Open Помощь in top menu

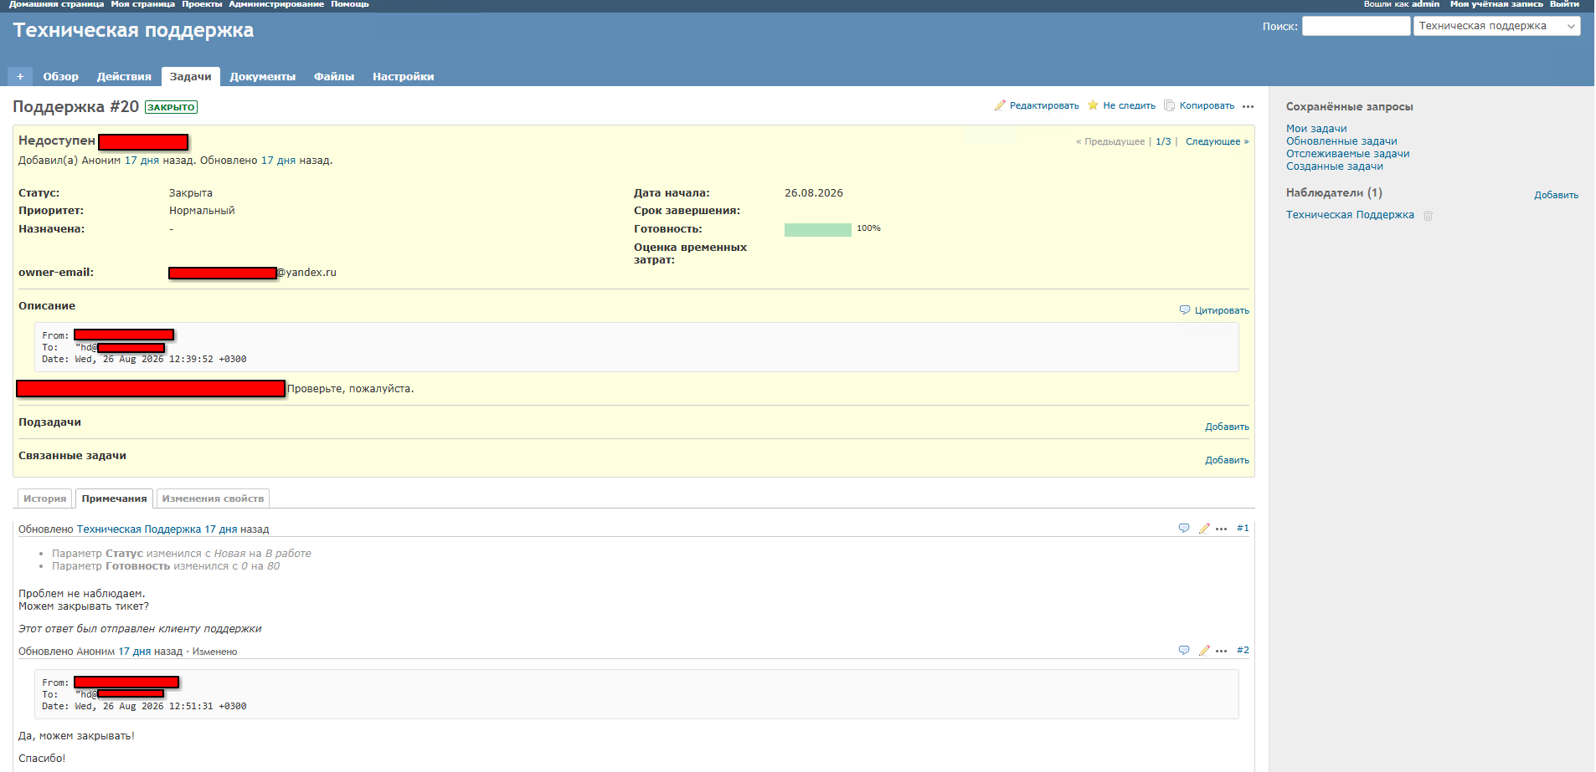tap(350, 4)
